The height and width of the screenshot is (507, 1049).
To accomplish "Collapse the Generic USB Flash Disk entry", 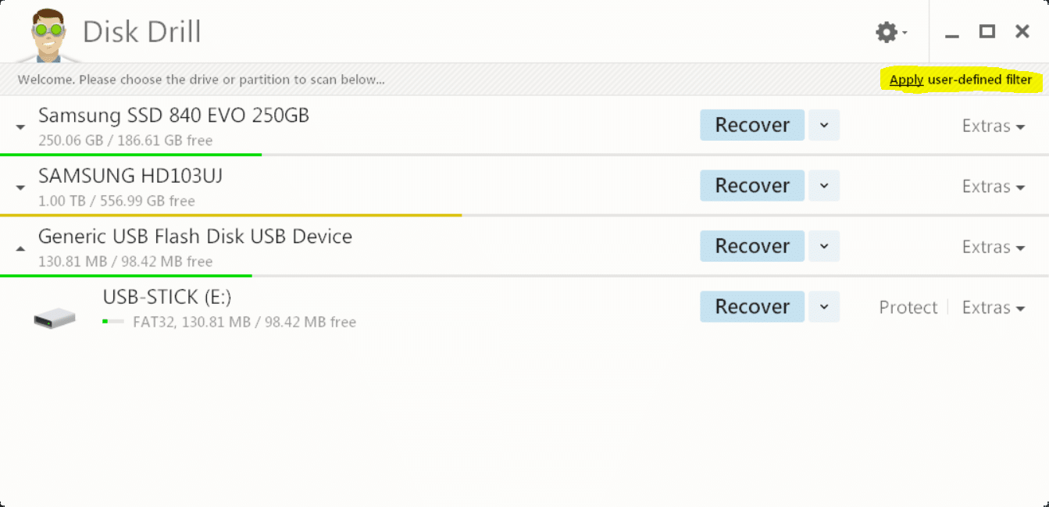I will [x=21, y=248].
